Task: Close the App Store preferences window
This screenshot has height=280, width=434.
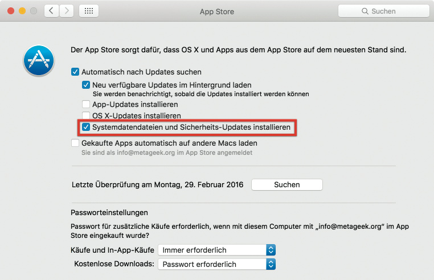Action: click(x=11, y=11)
